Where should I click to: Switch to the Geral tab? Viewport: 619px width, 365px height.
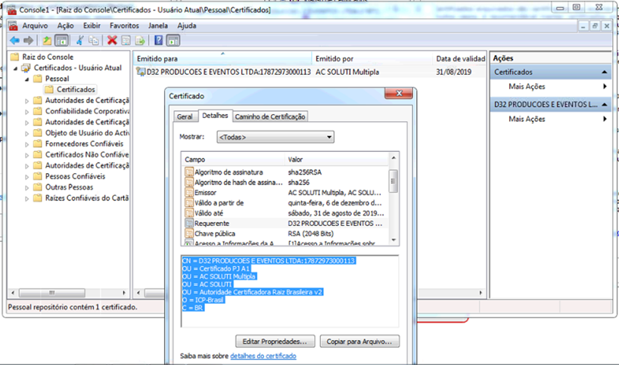(x=185, y=116)
